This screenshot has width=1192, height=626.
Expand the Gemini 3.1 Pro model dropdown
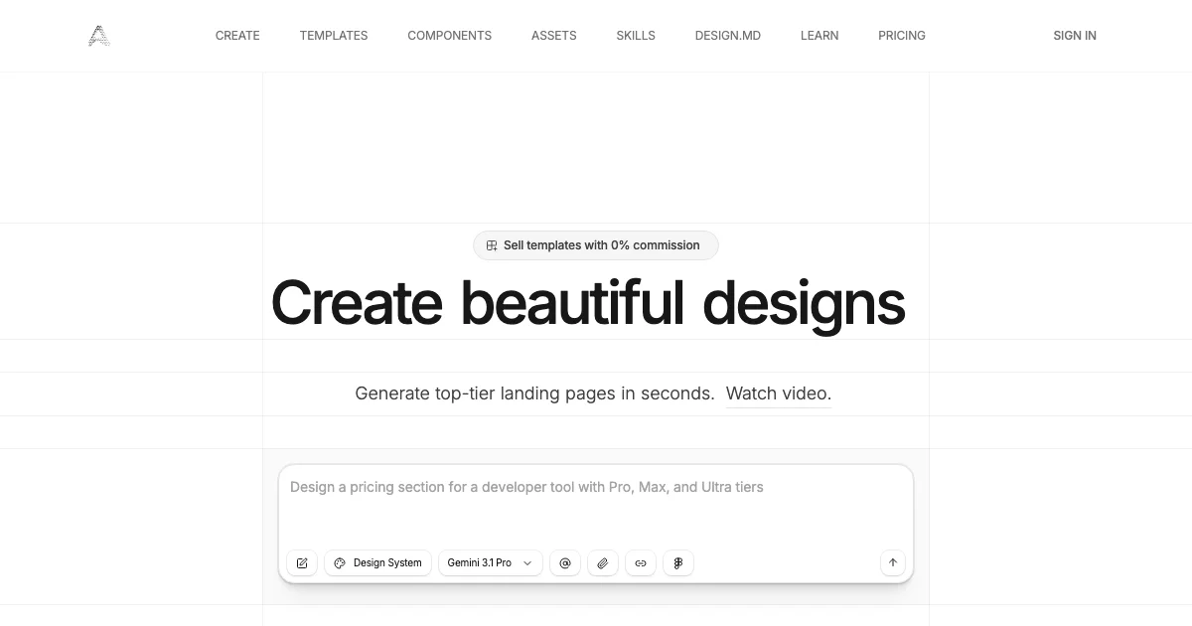point(491,563)
